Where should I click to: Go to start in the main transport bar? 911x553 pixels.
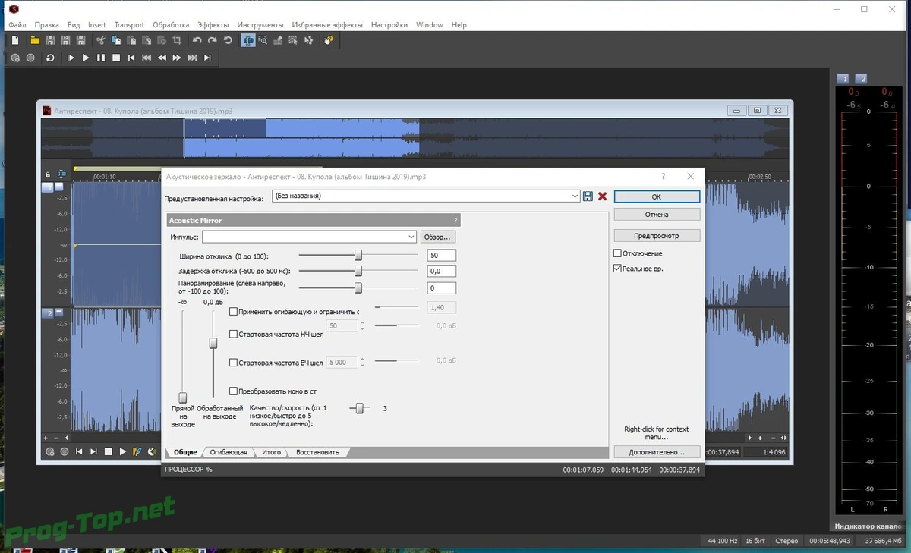click(131, 58)
